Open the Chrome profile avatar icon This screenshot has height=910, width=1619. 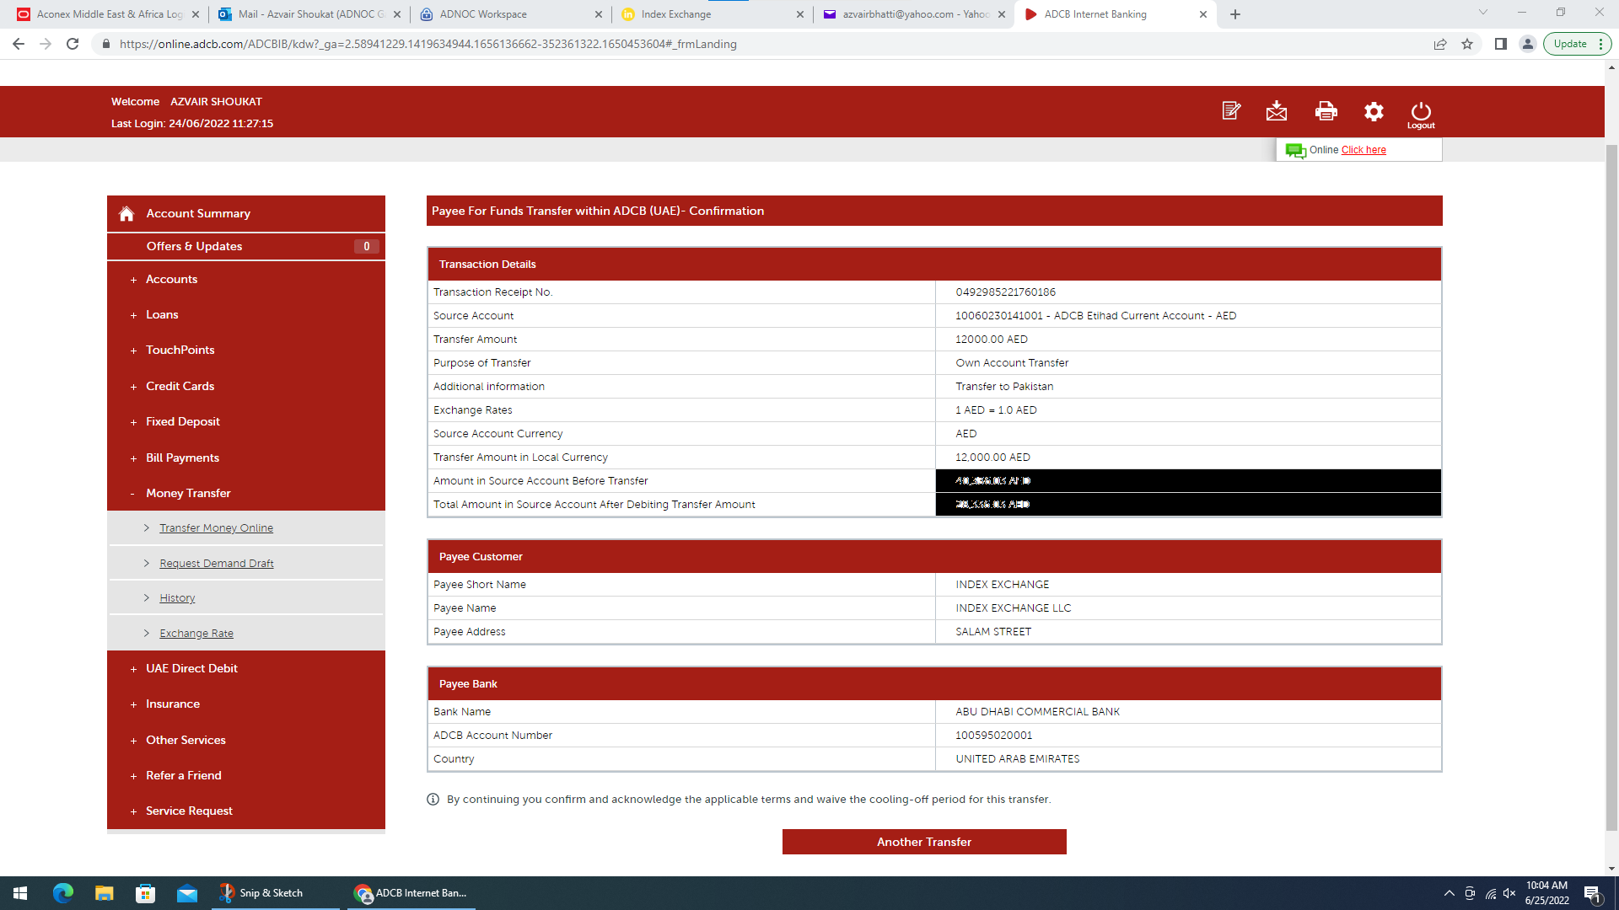pyautogui.click(x=1527, y=44)
